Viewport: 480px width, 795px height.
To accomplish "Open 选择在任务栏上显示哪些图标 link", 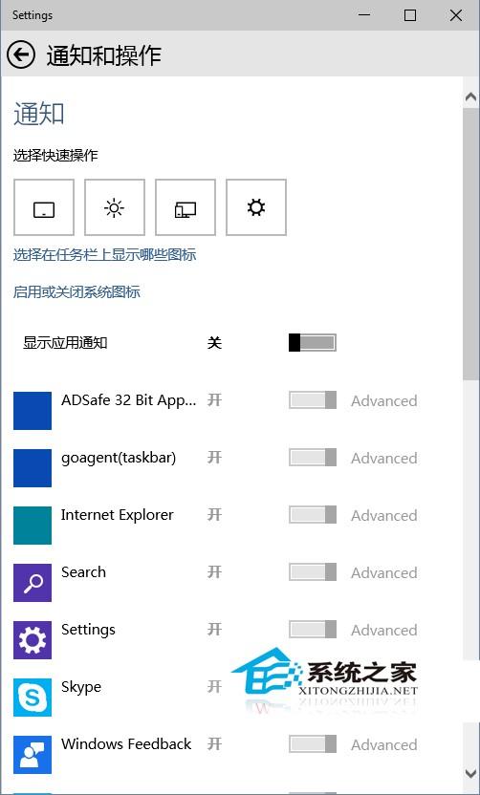I will pos(104,254).
